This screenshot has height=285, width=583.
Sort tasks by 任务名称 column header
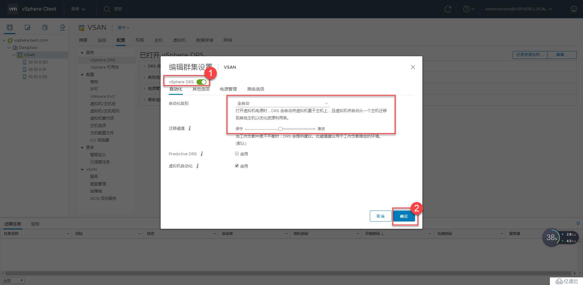coord(11,234)
